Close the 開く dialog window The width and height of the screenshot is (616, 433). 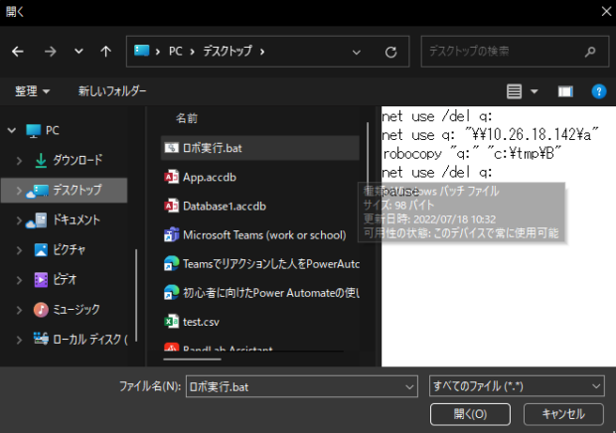click(x=606, y=11)
